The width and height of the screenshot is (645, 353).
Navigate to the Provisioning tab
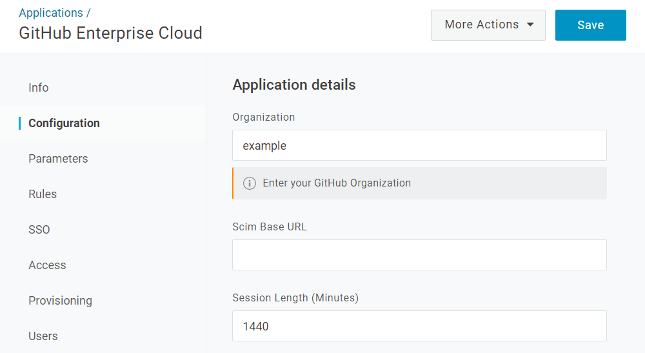coord(60,300)
